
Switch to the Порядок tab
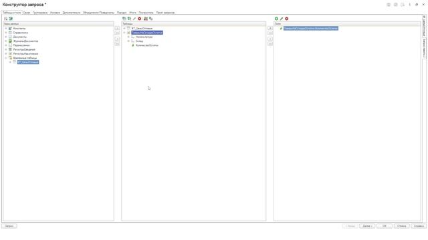122,13
